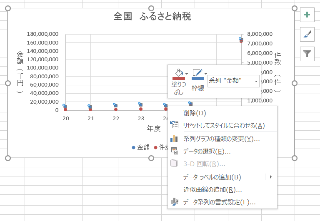This screenshot has width=320, height=221.
Task: Click the top-right data point marker
Action: [241, 40]
